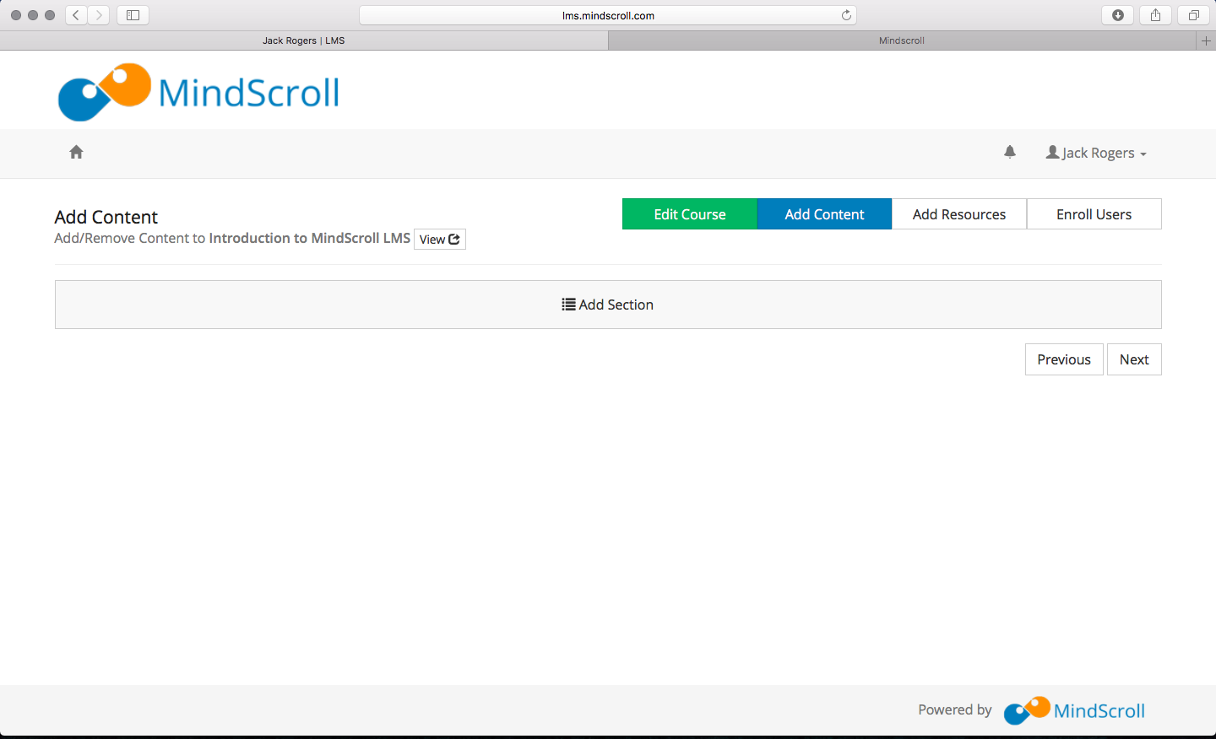This screenshot has height=739, width=1216.
Task: Switch to Add Resources tab
Action: [959, 214]
